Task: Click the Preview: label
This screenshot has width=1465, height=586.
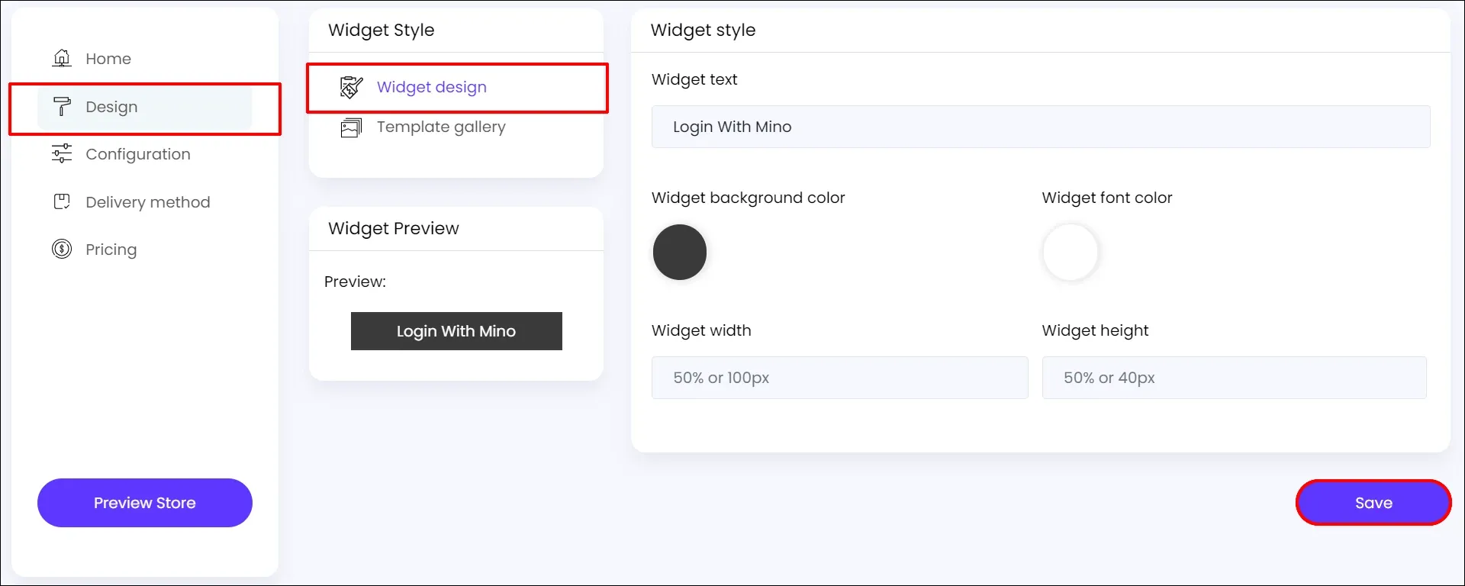Action: [356, 282]
